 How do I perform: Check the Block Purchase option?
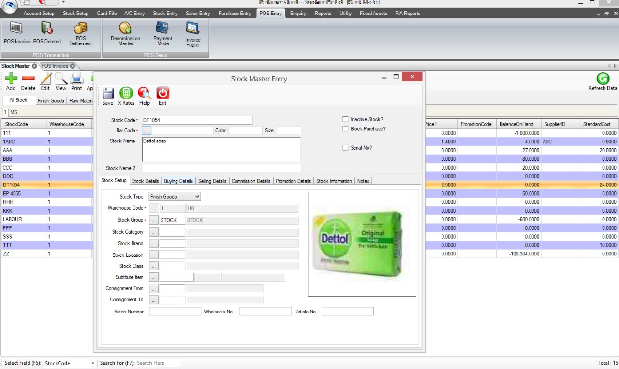[346, 128]
